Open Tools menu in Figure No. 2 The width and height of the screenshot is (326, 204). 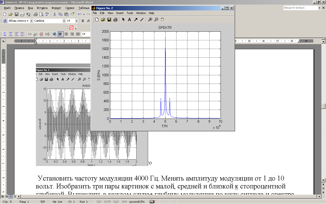pos(130,13)
